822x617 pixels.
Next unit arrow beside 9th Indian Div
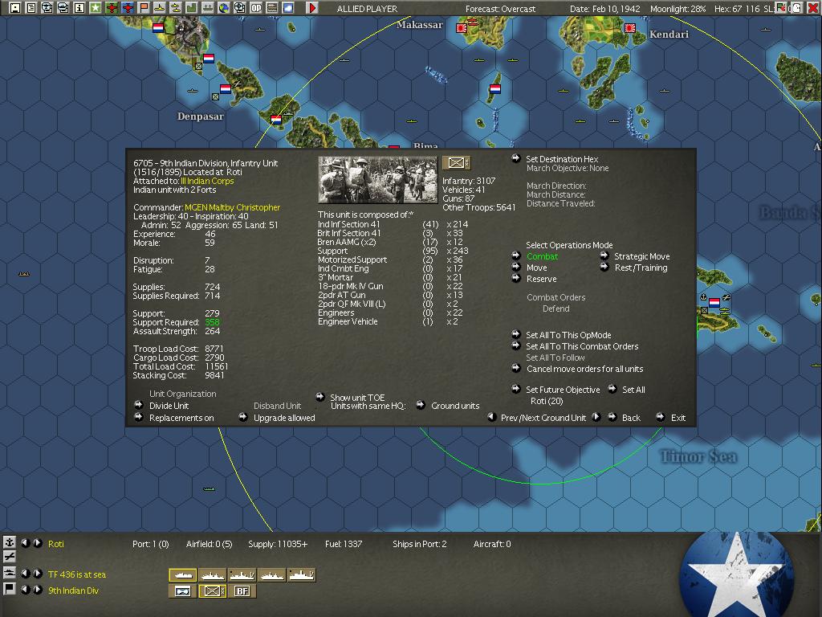37,589
